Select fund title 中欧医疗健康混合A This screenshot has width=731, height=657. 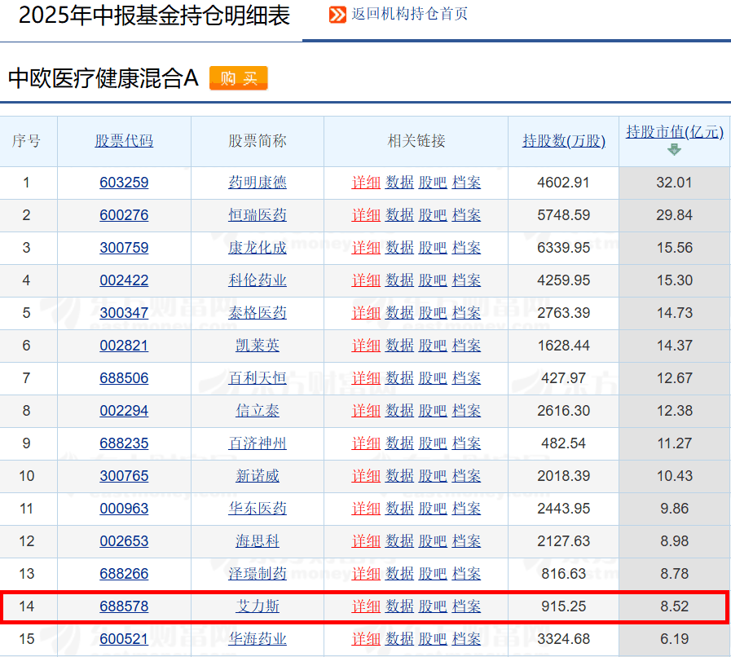tap(103, 78)
